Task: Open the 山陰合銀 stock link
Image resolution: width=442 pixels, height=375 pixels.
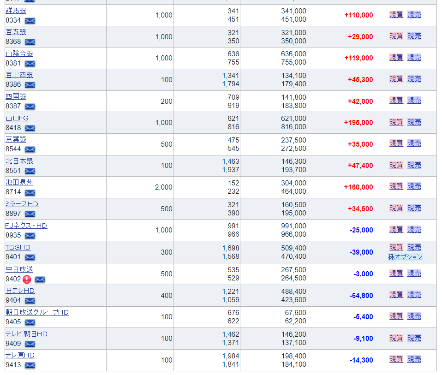Action: (x=19, y=54)
